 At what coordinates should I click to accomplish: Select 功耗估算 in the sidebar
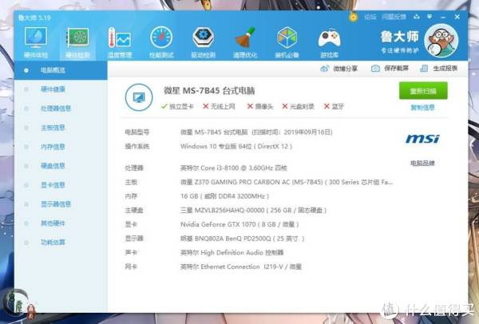(x=53, y=243)
